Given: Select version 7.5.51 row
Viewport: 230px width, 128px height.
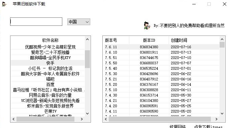Looking at the screenshot, I should tap(161, 58).
